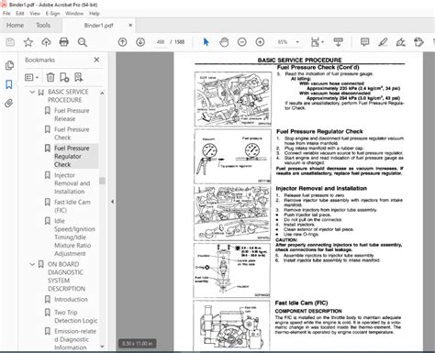Collapse BASIC SERVICE PROCEDURE bookmark group
This screenshot has width=435, height=353.
coord(32,92)
